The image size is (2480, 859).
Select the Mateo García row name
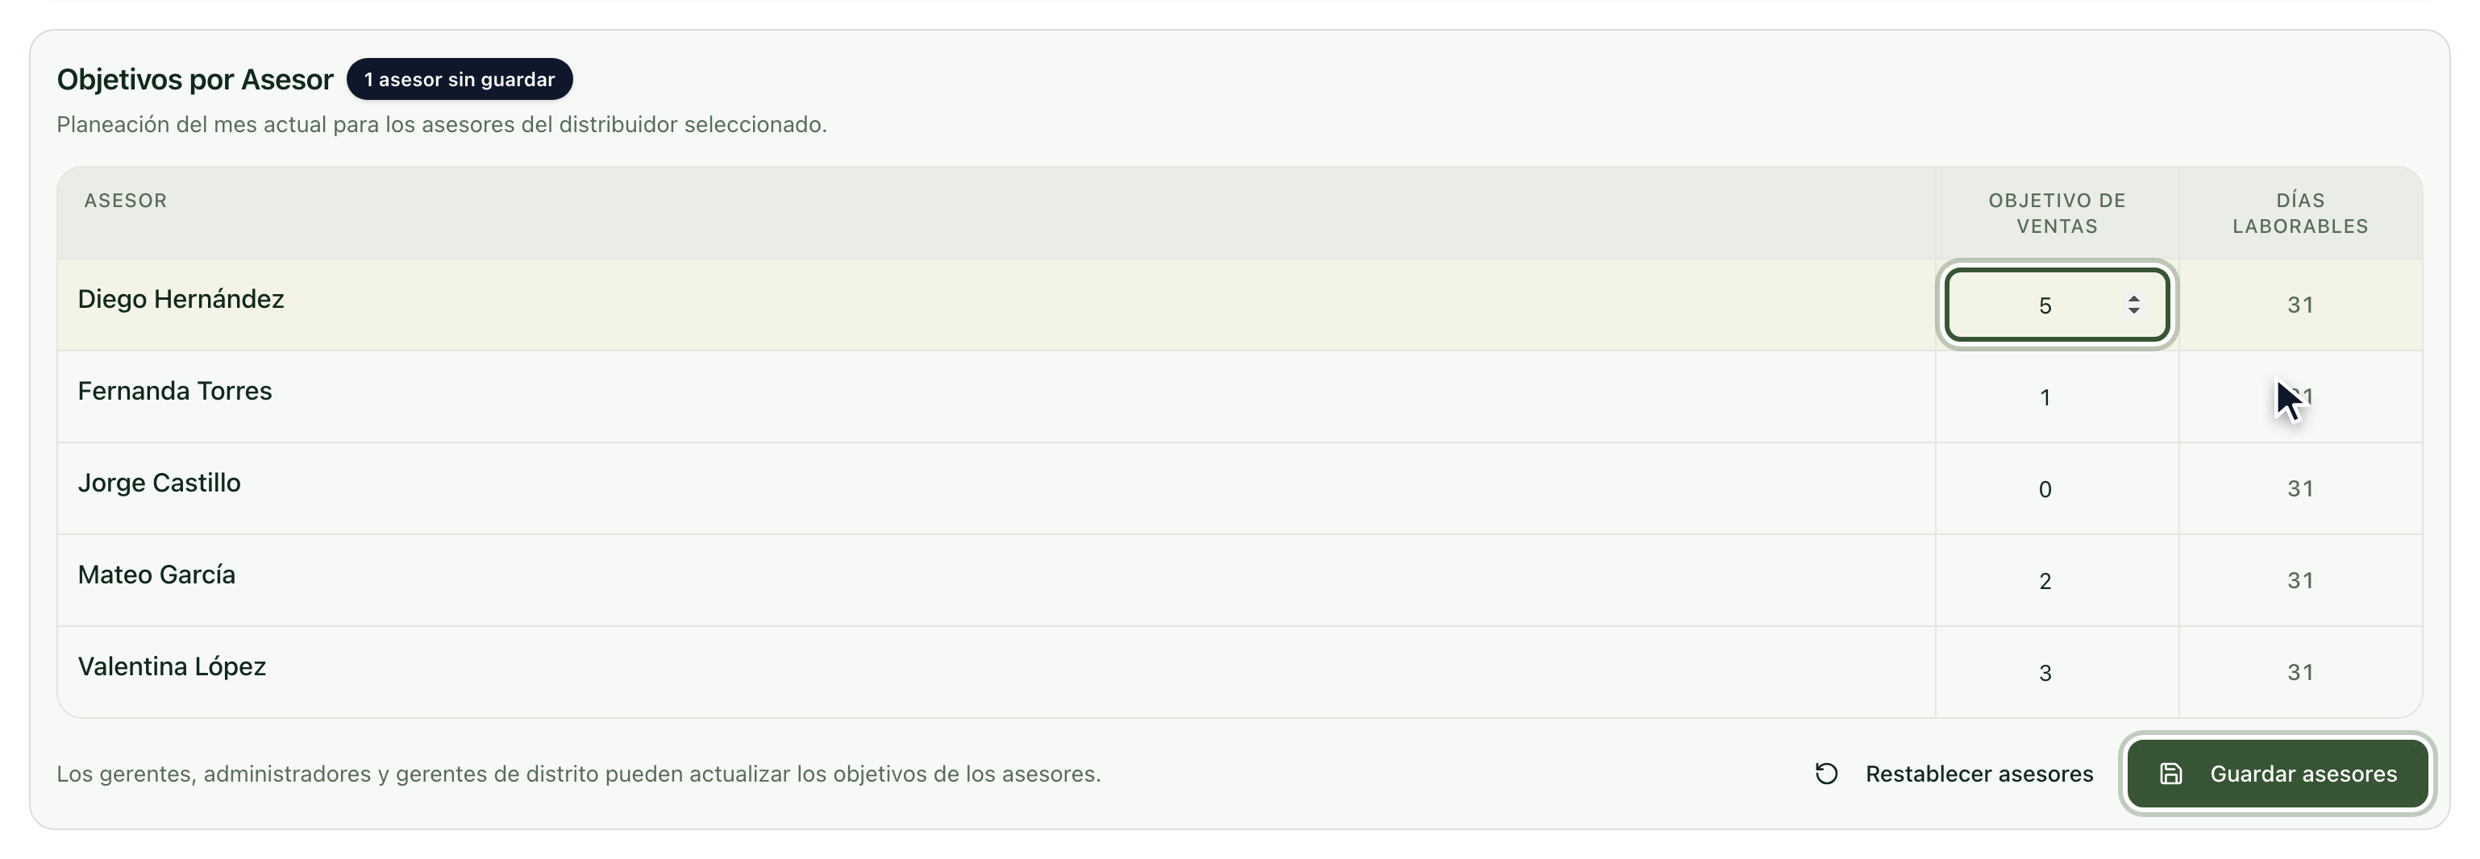[x=156, y=575]
